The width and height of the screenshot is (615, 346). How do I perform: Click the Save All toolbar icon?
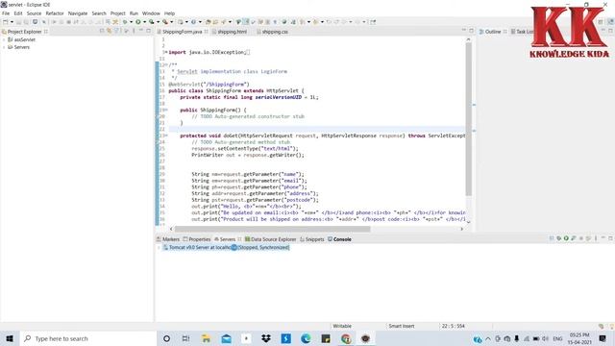tap(26, 22)
